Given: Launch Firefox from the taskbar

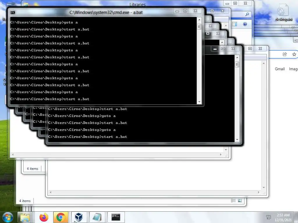Looking at the screenshot, I should [44, 217].
